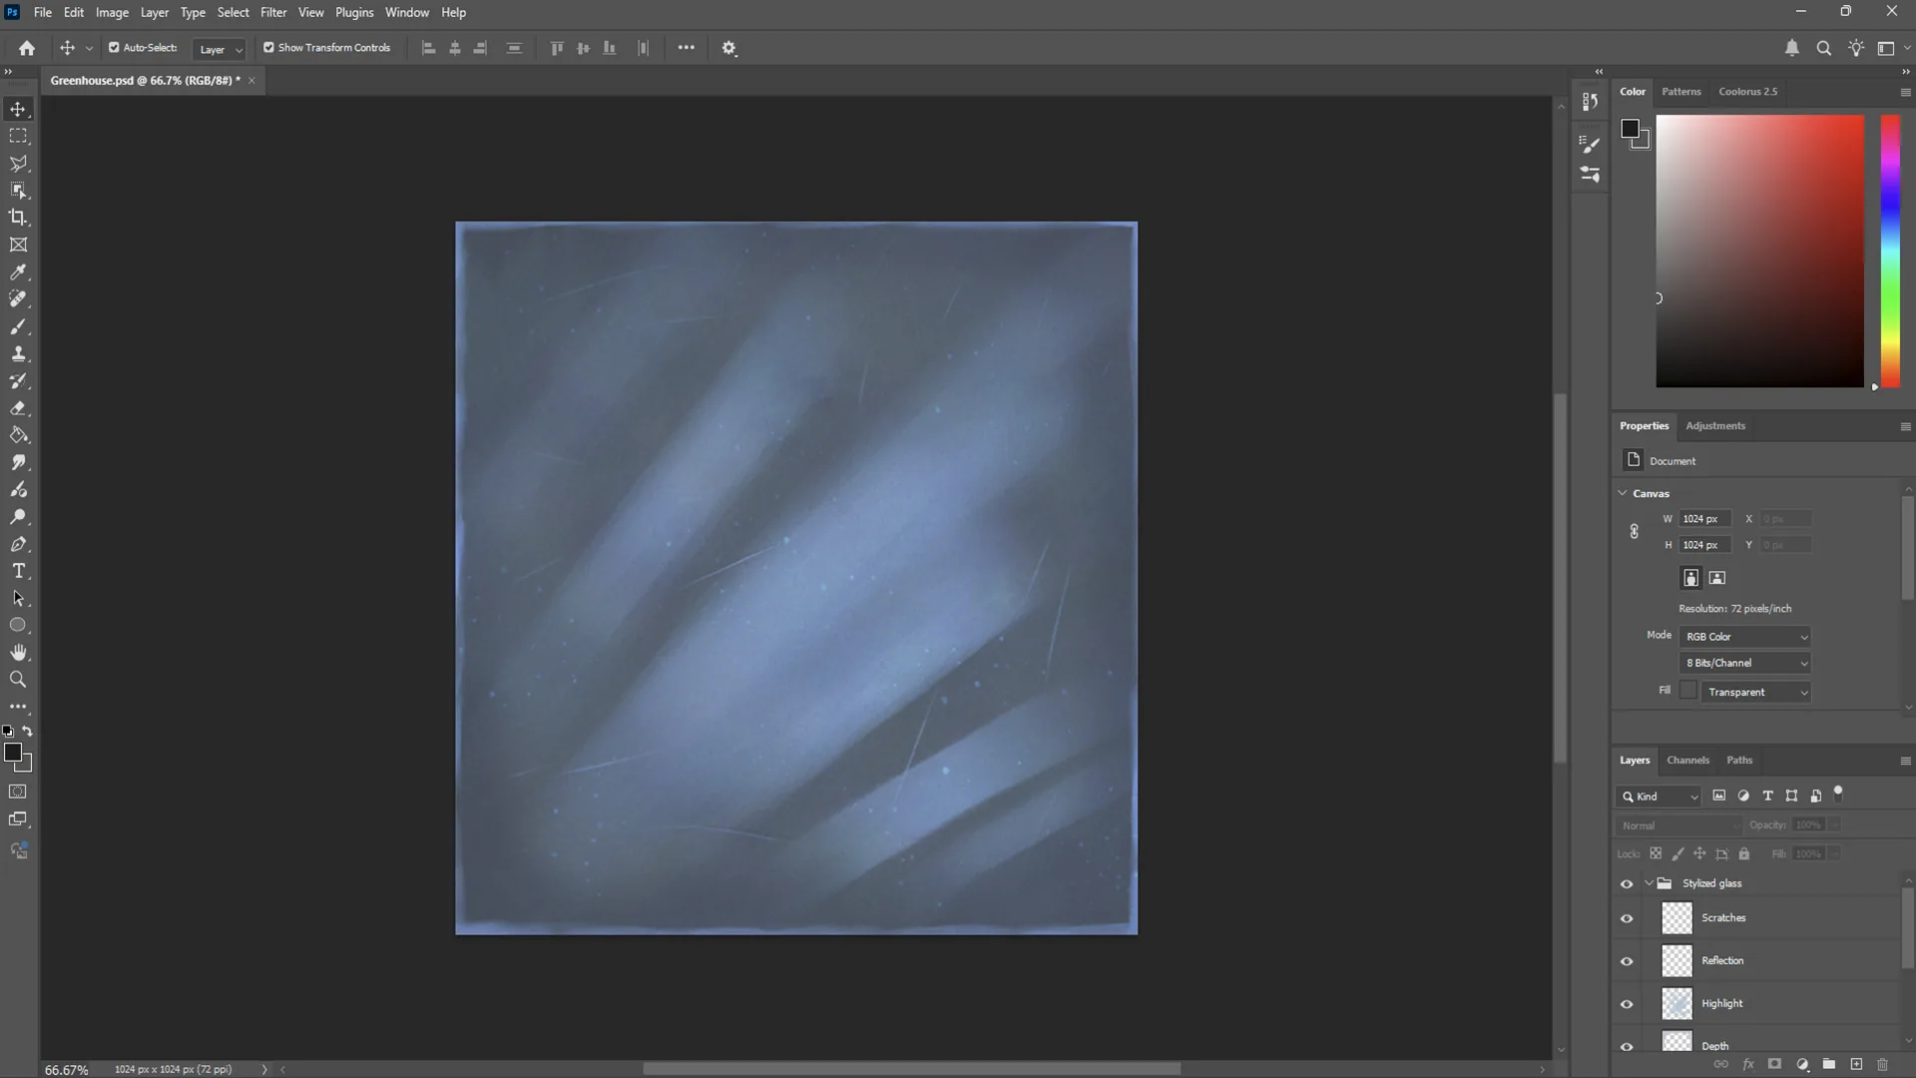1916x1078 pixels.
Task: Select the Dodge tool
Action: (18, 517)
